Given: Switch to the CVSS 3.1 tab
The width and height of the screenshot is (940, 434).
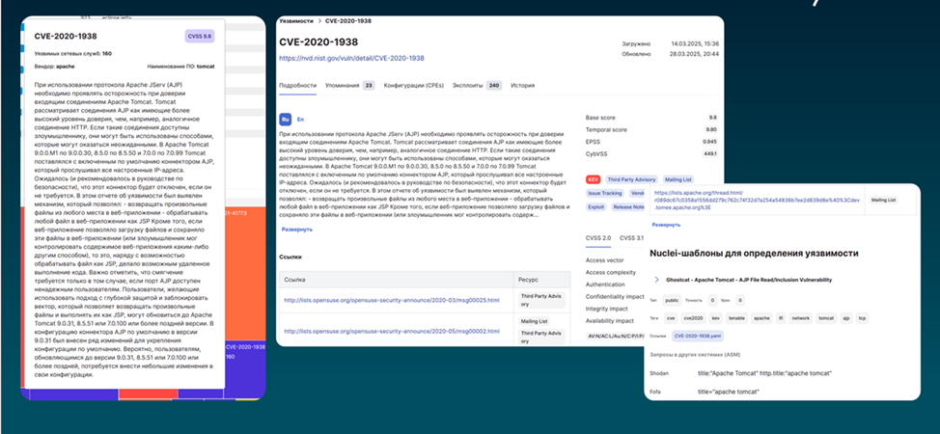Looking at the screenshot, I should click(x=632, y=238).
